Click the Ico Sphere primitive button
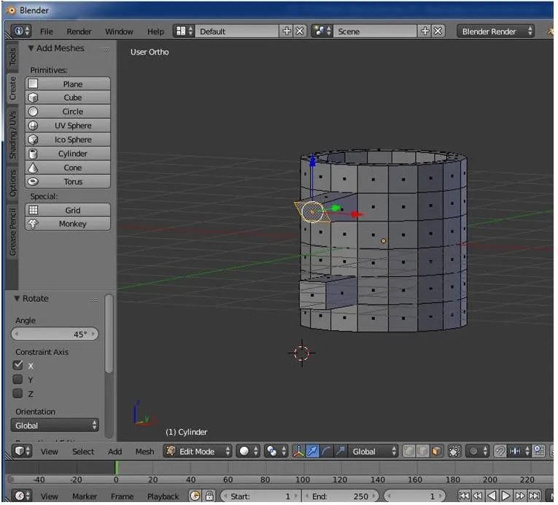The image size is (558, 505). tap(68, 139)
